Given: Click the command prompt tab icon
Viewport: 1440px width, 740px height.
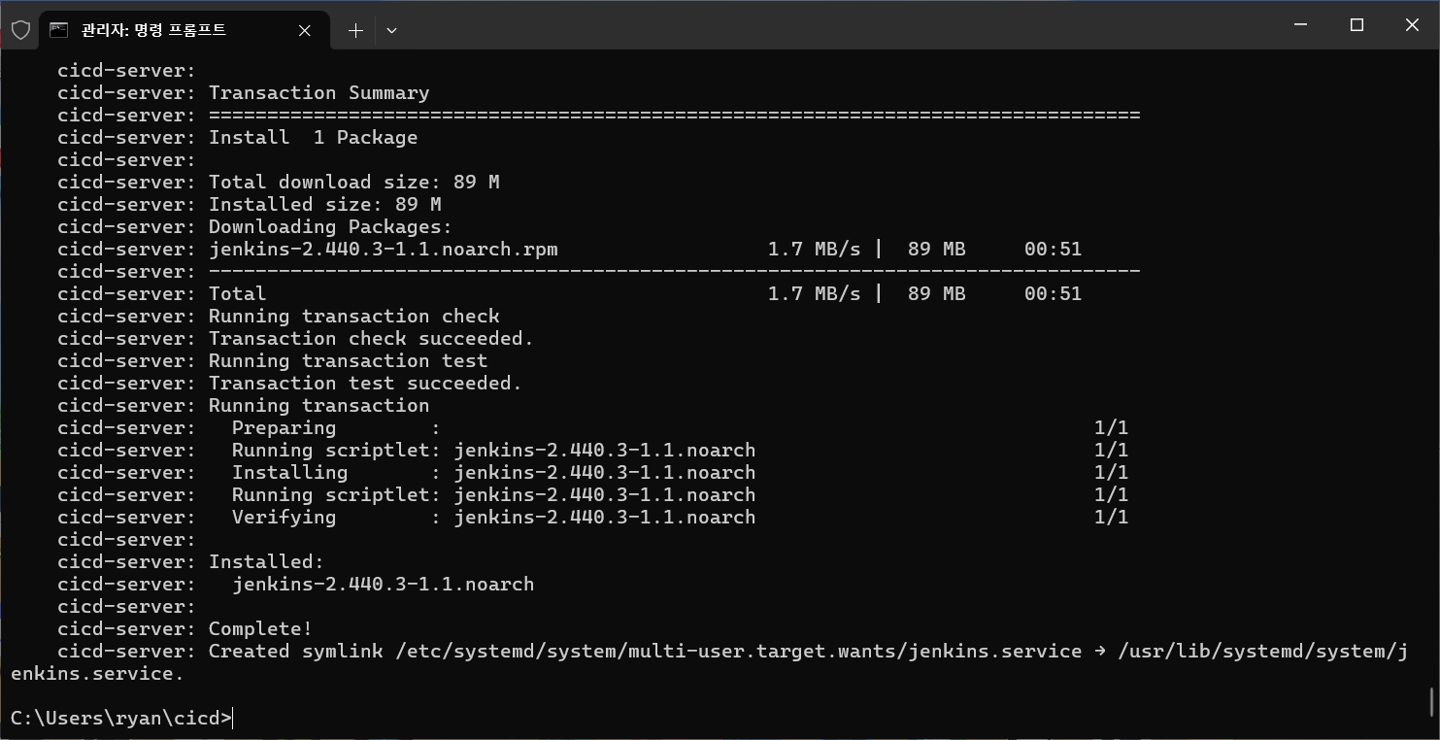Looking at the screenshot, I should click(x=58, y=30).
